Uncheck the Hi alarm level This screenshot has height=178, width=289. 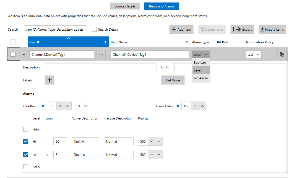coord(26,141)
